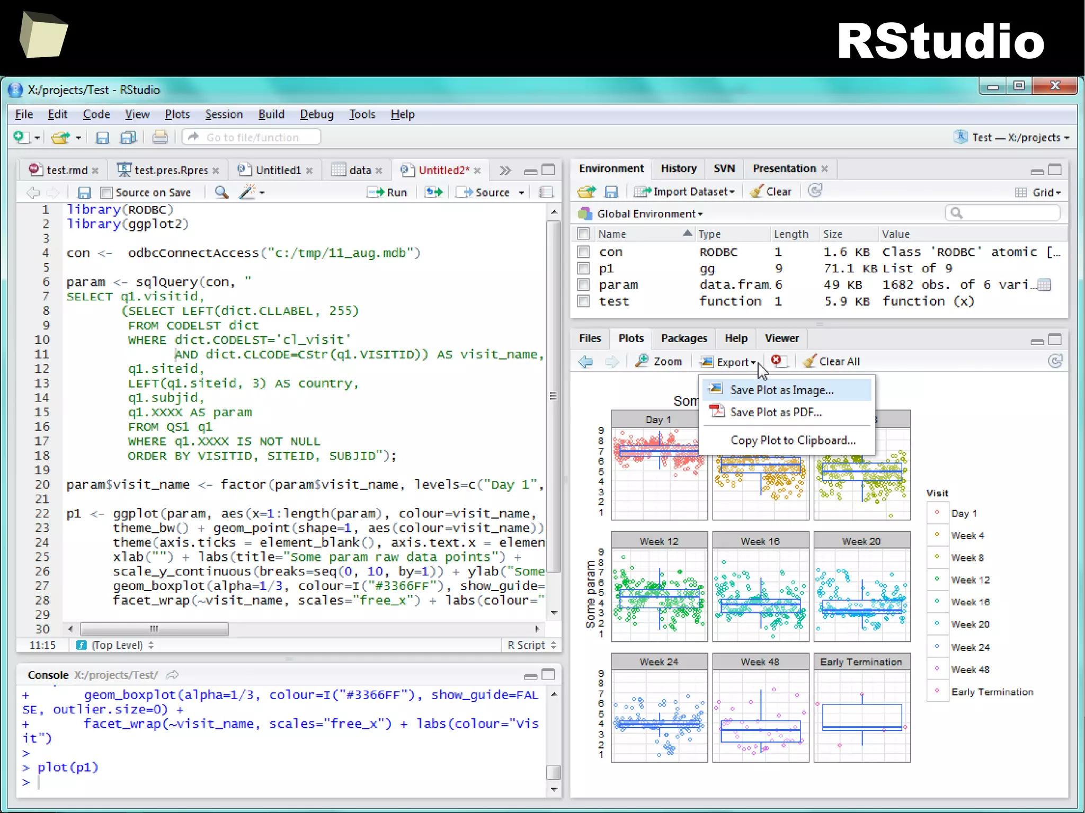Check the p1 object checkbox
The width and height of the screenshot is (1085, 813).
point(583,269)
